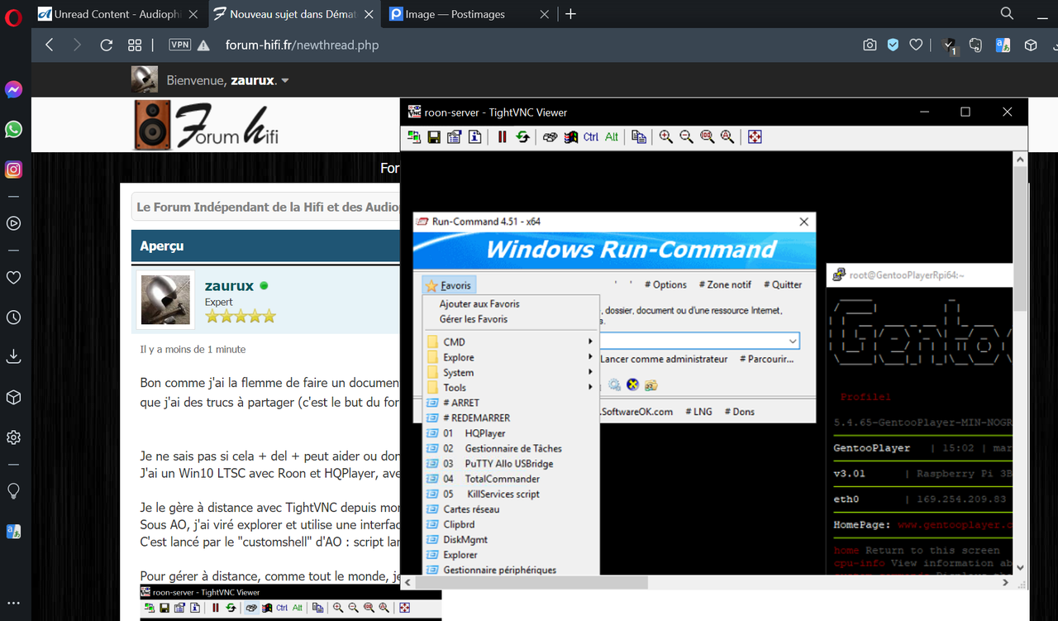This screenshot has width=1058, height=621.
Task: Click Save connection floppy icon in TightVNC
Action: click(434, 137)
